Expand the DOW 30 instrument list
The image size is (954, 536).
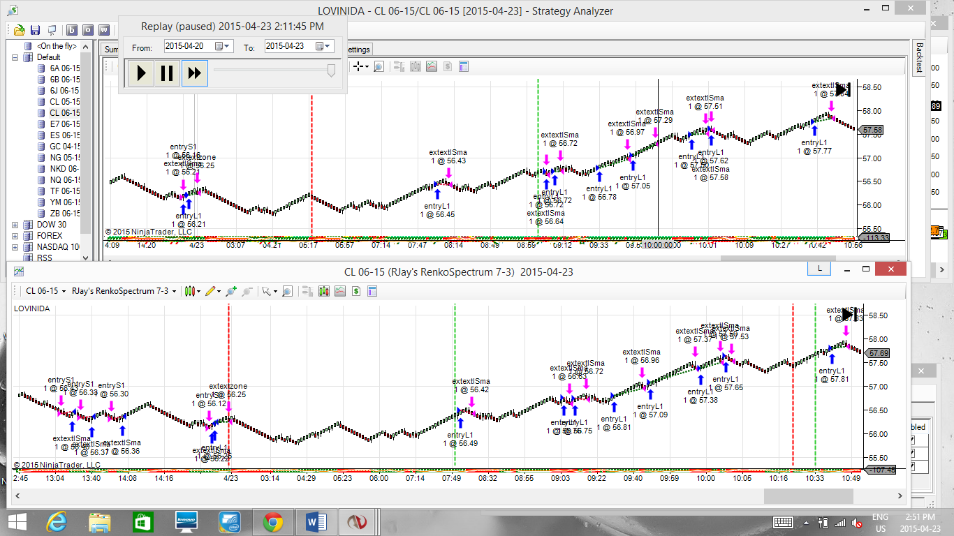(x=15, y=225)
